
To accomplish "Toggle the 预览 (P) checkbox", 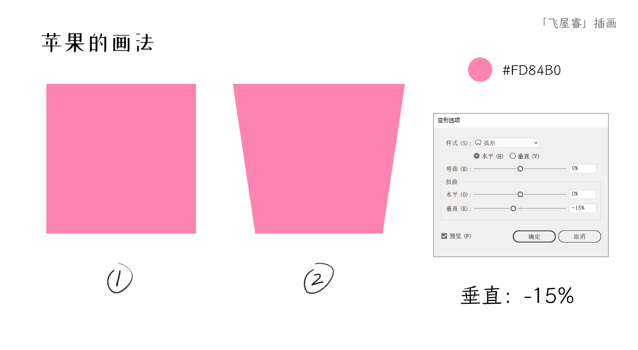I will (x=444, y=236).
